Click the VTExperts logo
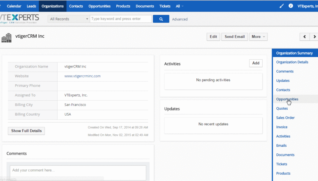This screenshot has width=318, height=181. pyautogui.click(x=19, y=19)
